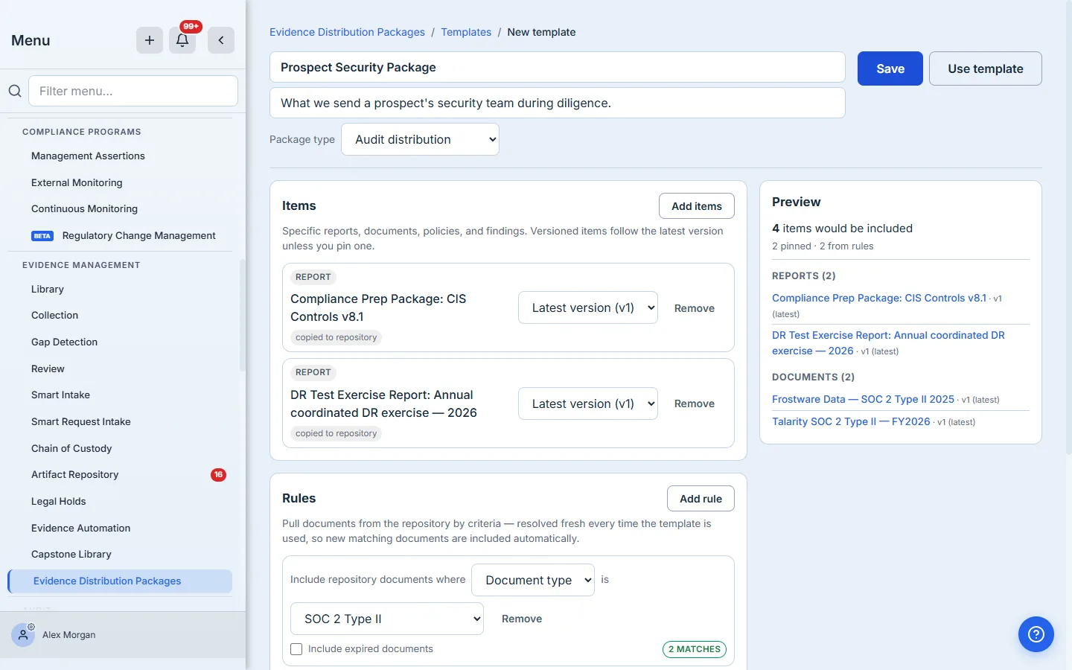
Task: Remove the DR Test Exercise Report item
Action: [x=695, y=403]
